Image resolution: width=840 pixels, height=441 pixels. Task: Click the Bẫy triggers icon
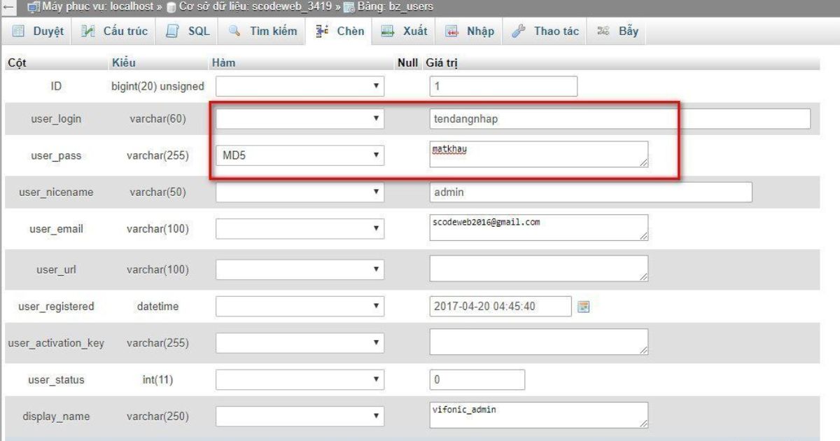click(x=603, y=31)
